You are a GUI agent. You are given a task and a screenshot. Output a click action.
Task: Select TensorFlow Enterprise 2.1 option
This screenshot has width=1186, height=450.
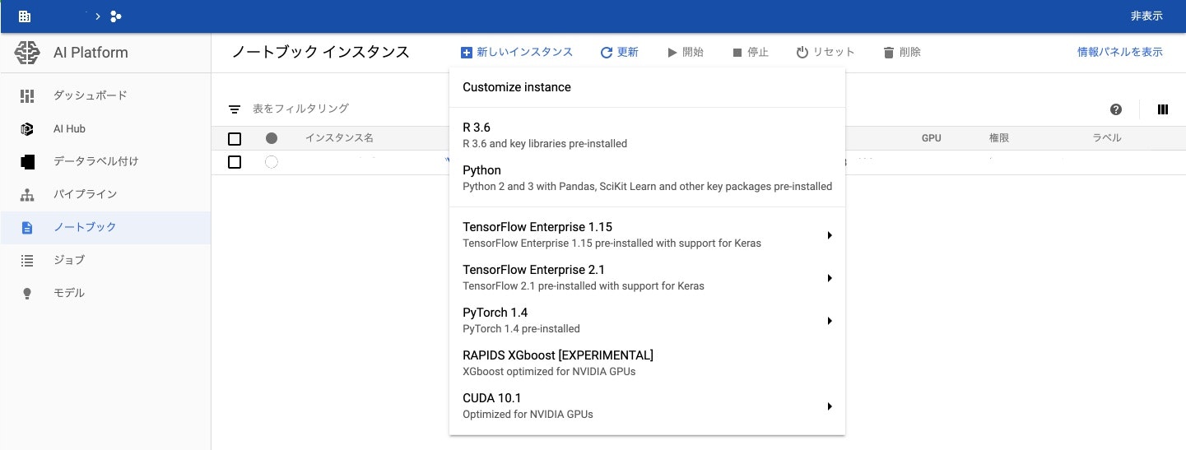(647, 277)
